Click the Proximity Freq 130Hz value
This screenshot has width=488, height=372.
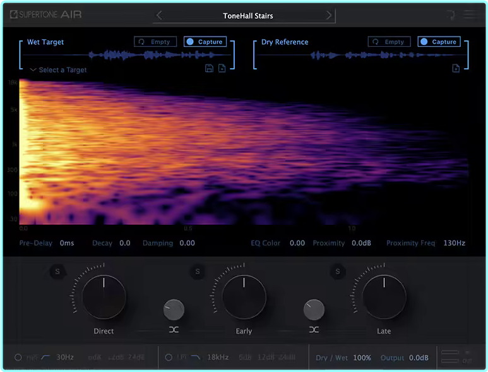[454, 243]
